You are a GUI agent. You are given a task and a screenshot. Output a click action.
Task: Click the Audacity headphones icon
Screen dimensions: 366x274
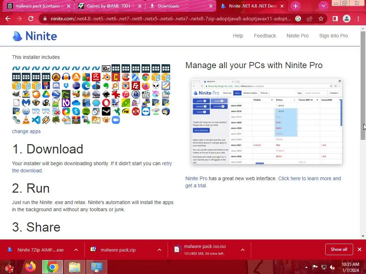click(x=66, y=77)
